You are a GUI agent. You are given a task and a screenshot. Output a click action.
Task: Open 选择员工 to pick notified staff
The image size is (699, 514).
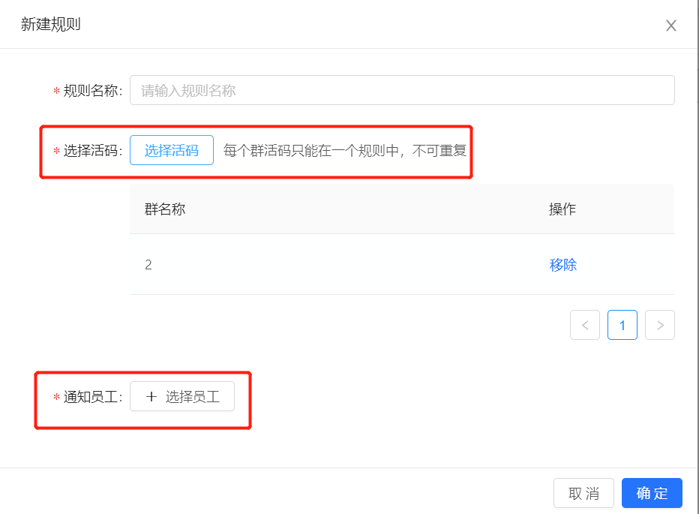pyautogui.click(x=182, y=396)
